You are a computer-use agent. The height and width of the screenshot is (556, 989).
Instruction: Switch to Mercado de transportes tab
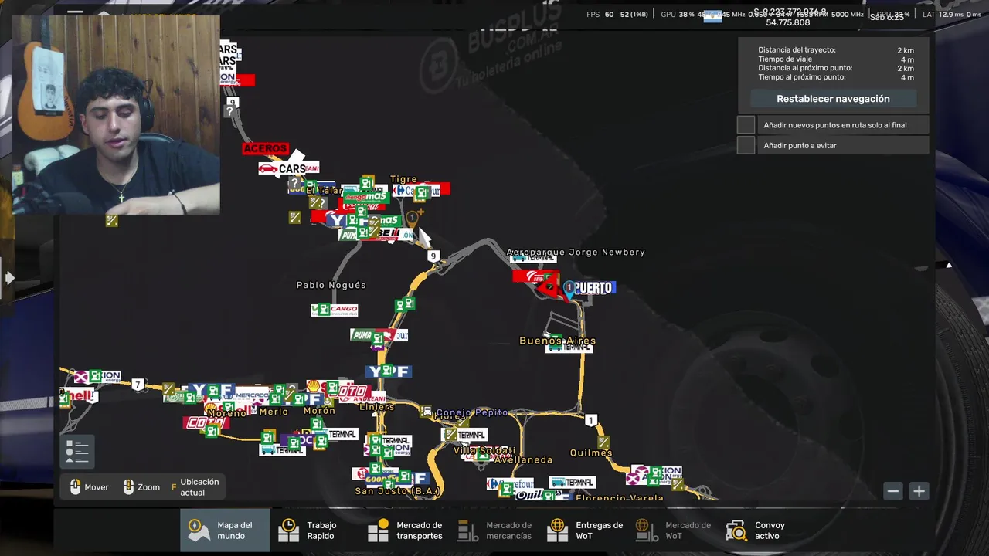pos(405,531)
